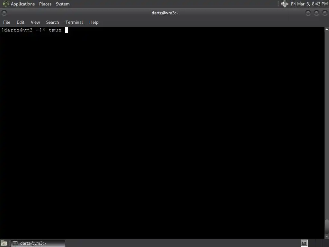Image resolution: width=329 pixels, height=247 pixels.
Task: Open the Help menu
Action: (94, 22)
